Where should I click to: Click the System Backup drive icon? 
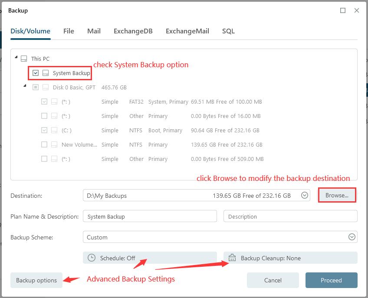coord(46,73)
